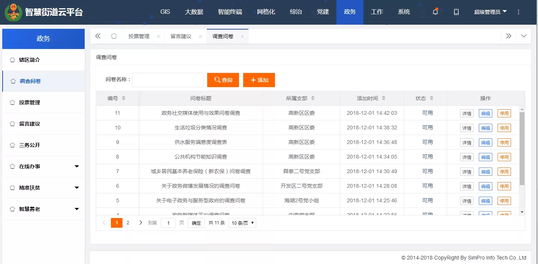This screenshot has height=264, width=538.
Task: Click the home tab icon
Action: 114,36
